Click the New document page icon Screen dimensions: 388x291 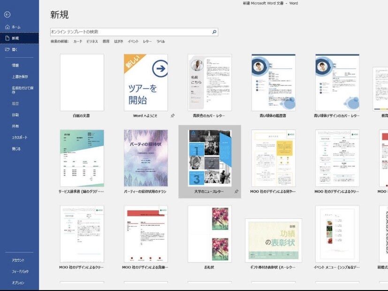8,38
